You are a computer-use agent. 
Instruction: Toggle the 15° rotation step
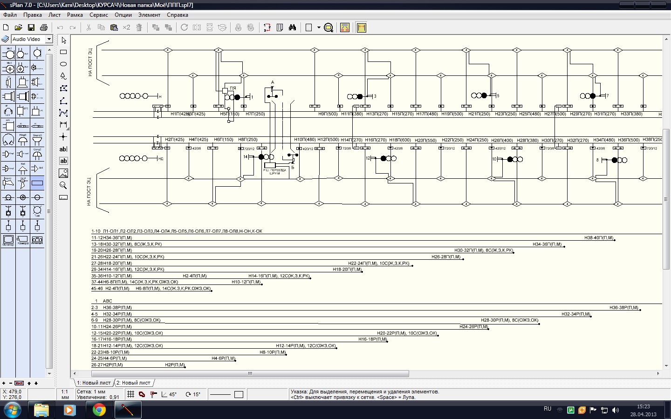pos(193,394)
